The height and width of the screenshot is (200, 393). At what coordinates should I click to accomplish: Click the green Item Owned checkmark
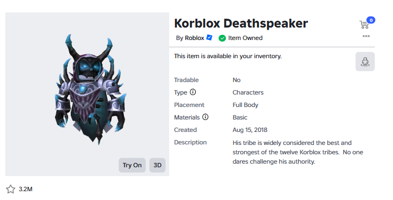pyautogui.click(x=222, y=38)
